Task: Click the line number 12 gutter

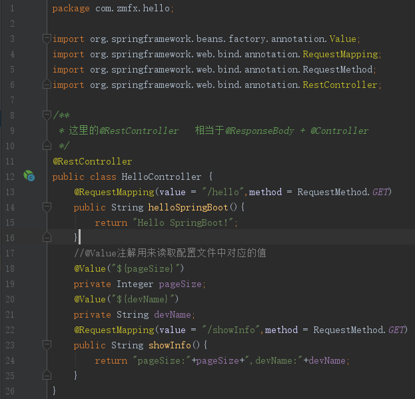Action: click(10, 177)
